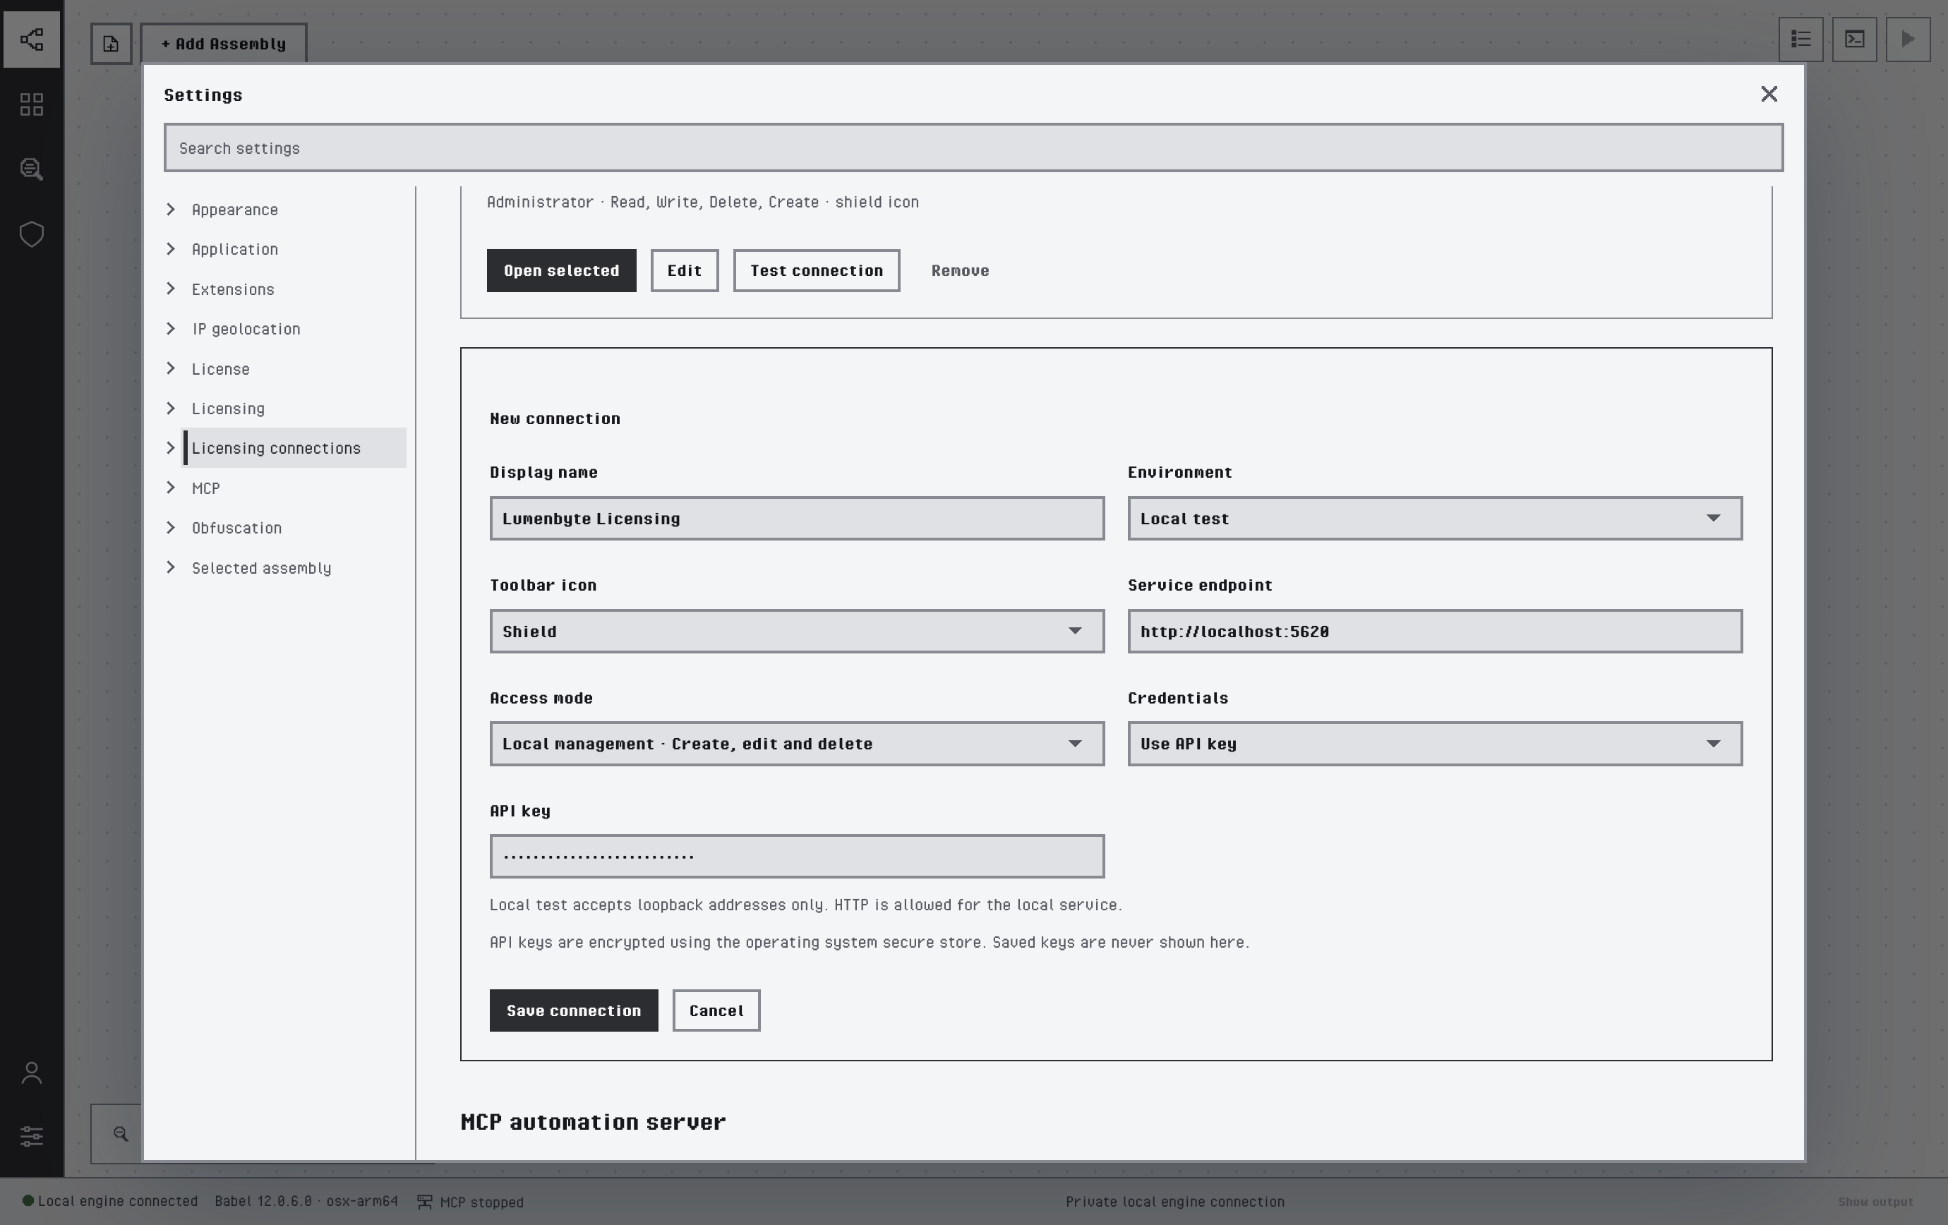Select Licensing in settings tree
This screenshot has height=1225, width=1948.
pyautogui.click(x=228, y=409)
